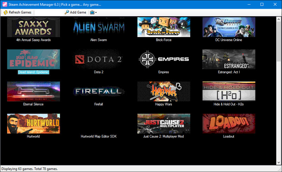Screen dimensions: 282x172
Task: Select the Happy Wars game banner
Action: 164,91
